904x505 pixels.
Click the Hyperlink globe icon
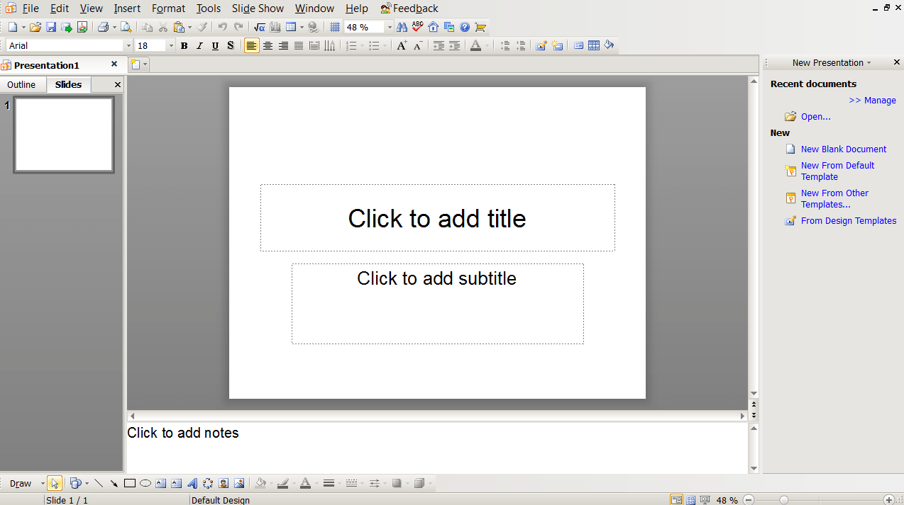coord(313,27)
